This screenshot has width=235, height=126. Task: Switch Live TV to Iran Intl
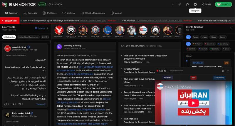(167, 78)
